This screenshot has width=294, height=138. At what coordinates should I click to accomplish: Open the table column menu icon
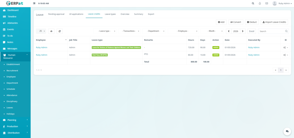[285, 40]
